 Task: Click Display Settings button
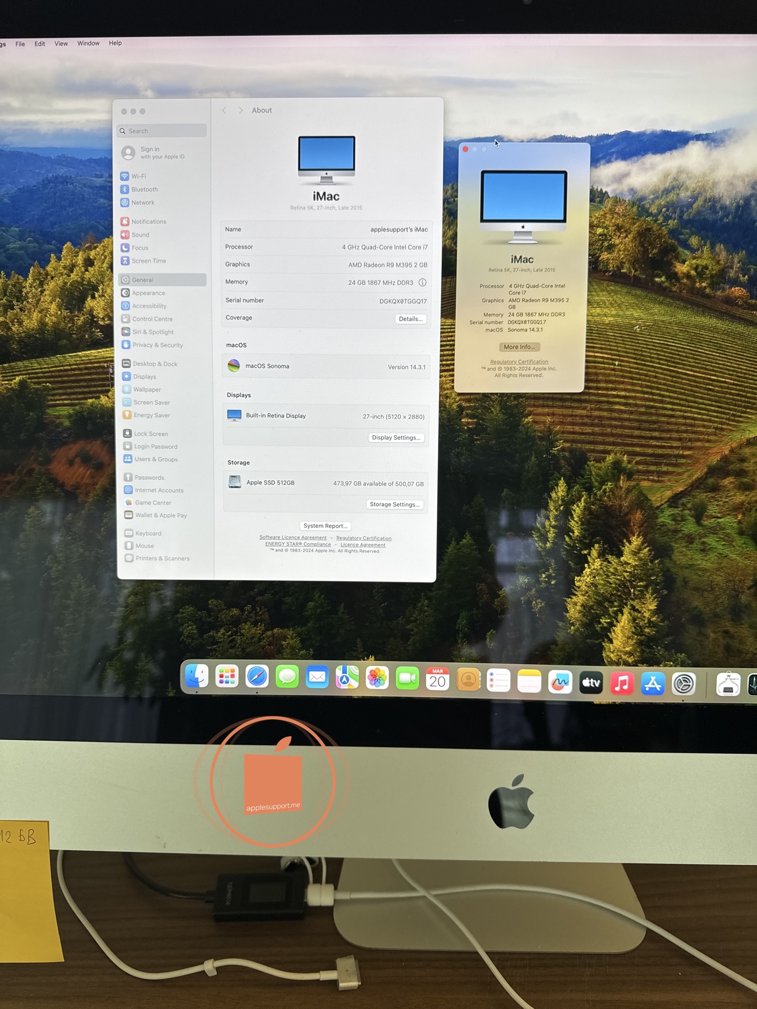(x=396, y=438)
